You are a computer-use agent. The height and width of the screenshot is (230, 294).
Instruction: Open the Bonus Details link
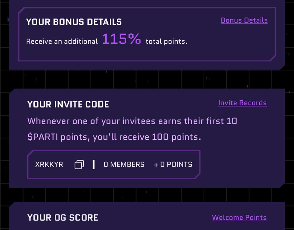pos(244,20)
